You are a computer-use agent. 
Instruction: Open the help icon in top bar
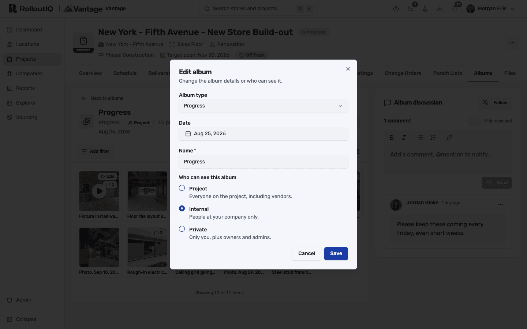tap(396, 9)
